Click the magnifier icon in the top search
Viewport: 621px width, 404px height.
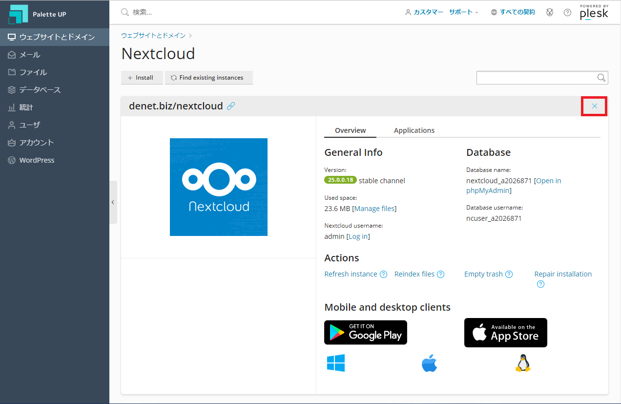pos(125,12)
